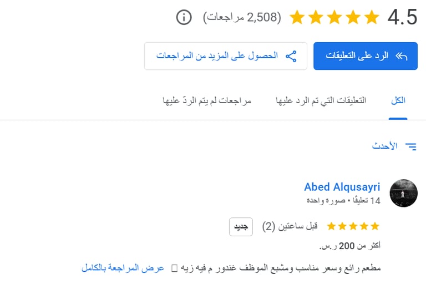Open the الأحدث sort dropdown
Screen dimensions: 426x284
[x=394, y=146]
